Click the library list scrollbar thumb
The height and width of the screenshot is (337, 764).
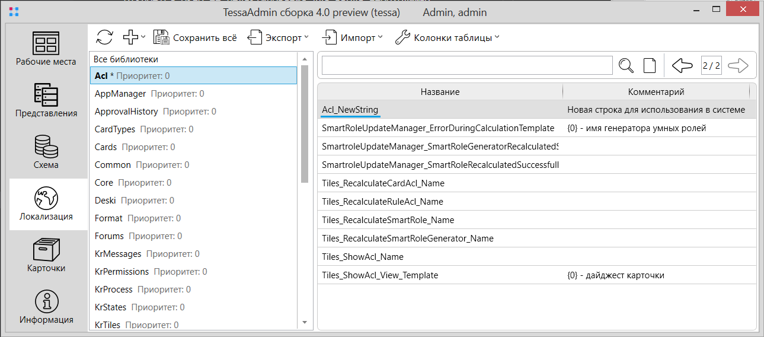(x=305, y=123)
